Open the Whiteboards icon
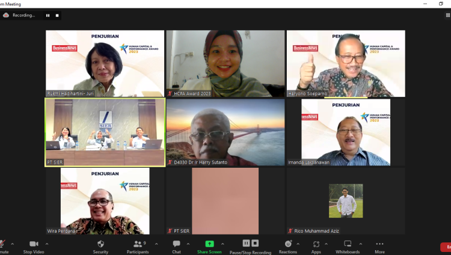This screenshot has height=255, width=451. (x=348, y=244)
